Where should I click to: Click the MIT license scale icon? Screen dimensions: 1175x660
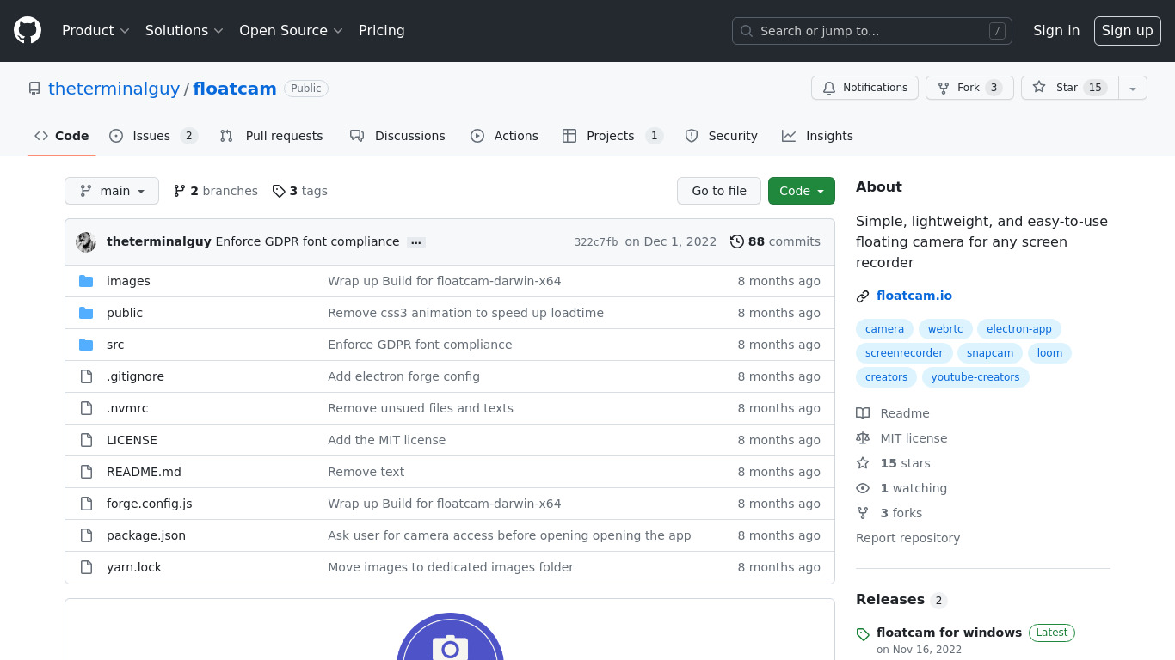(x=863, y=438)
